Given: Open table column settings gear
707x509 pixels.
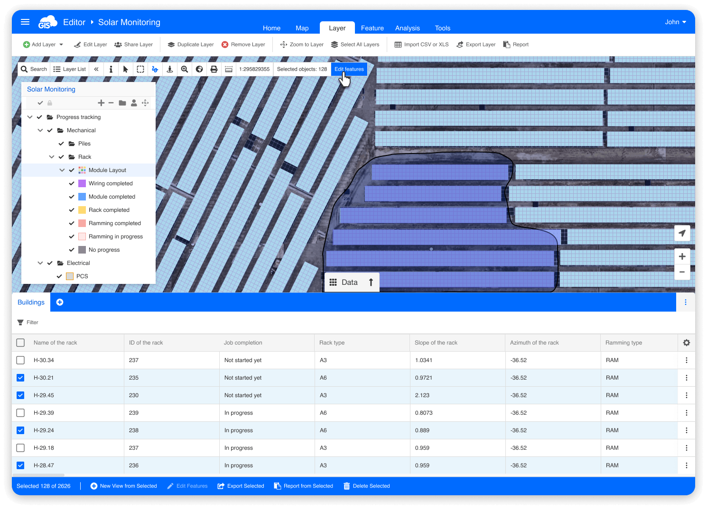Looking at the screenshot, I should (687, 343).
